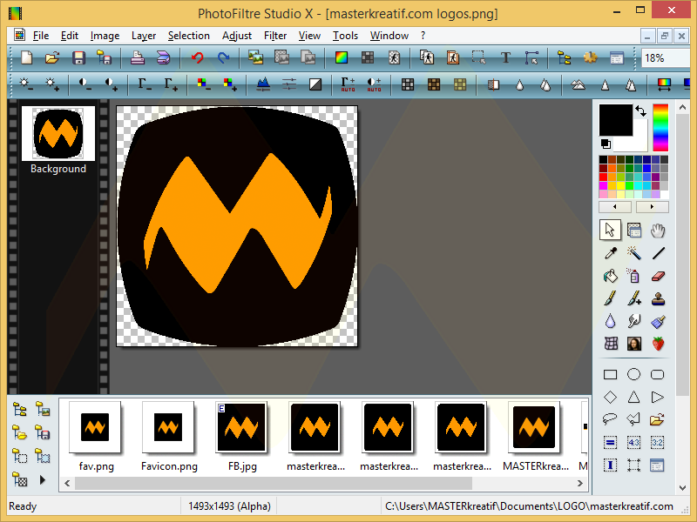
Task: Open the Tools menu
Action: (x=345, y=36)
